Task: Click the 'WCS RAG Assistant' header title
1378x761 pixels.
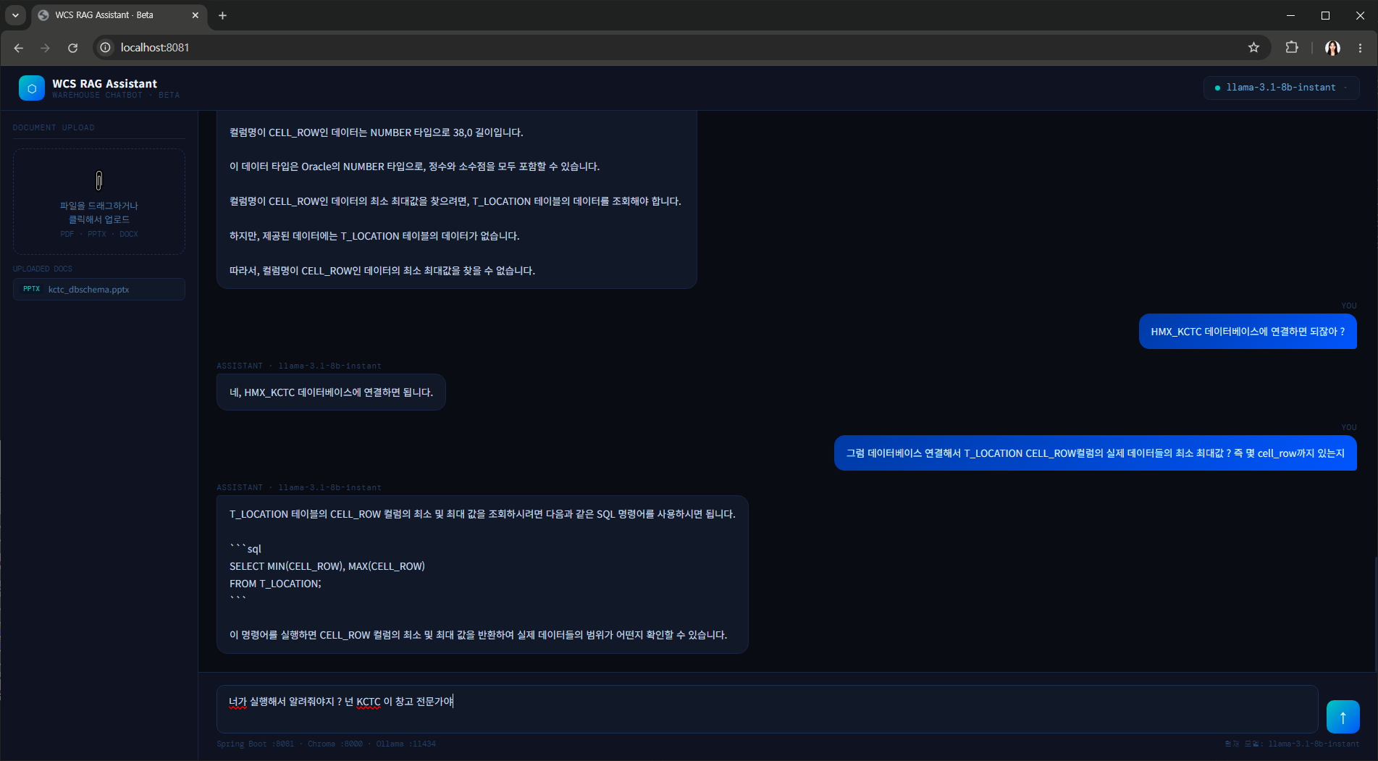Action: tap(104, 84)
